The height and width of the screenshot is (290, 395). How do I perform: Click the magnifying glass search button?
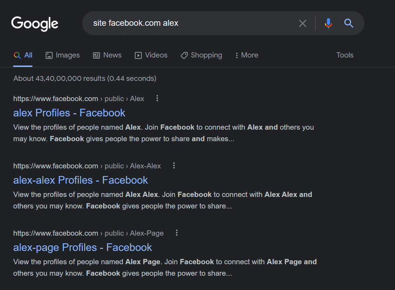click(x=349, y=23)
